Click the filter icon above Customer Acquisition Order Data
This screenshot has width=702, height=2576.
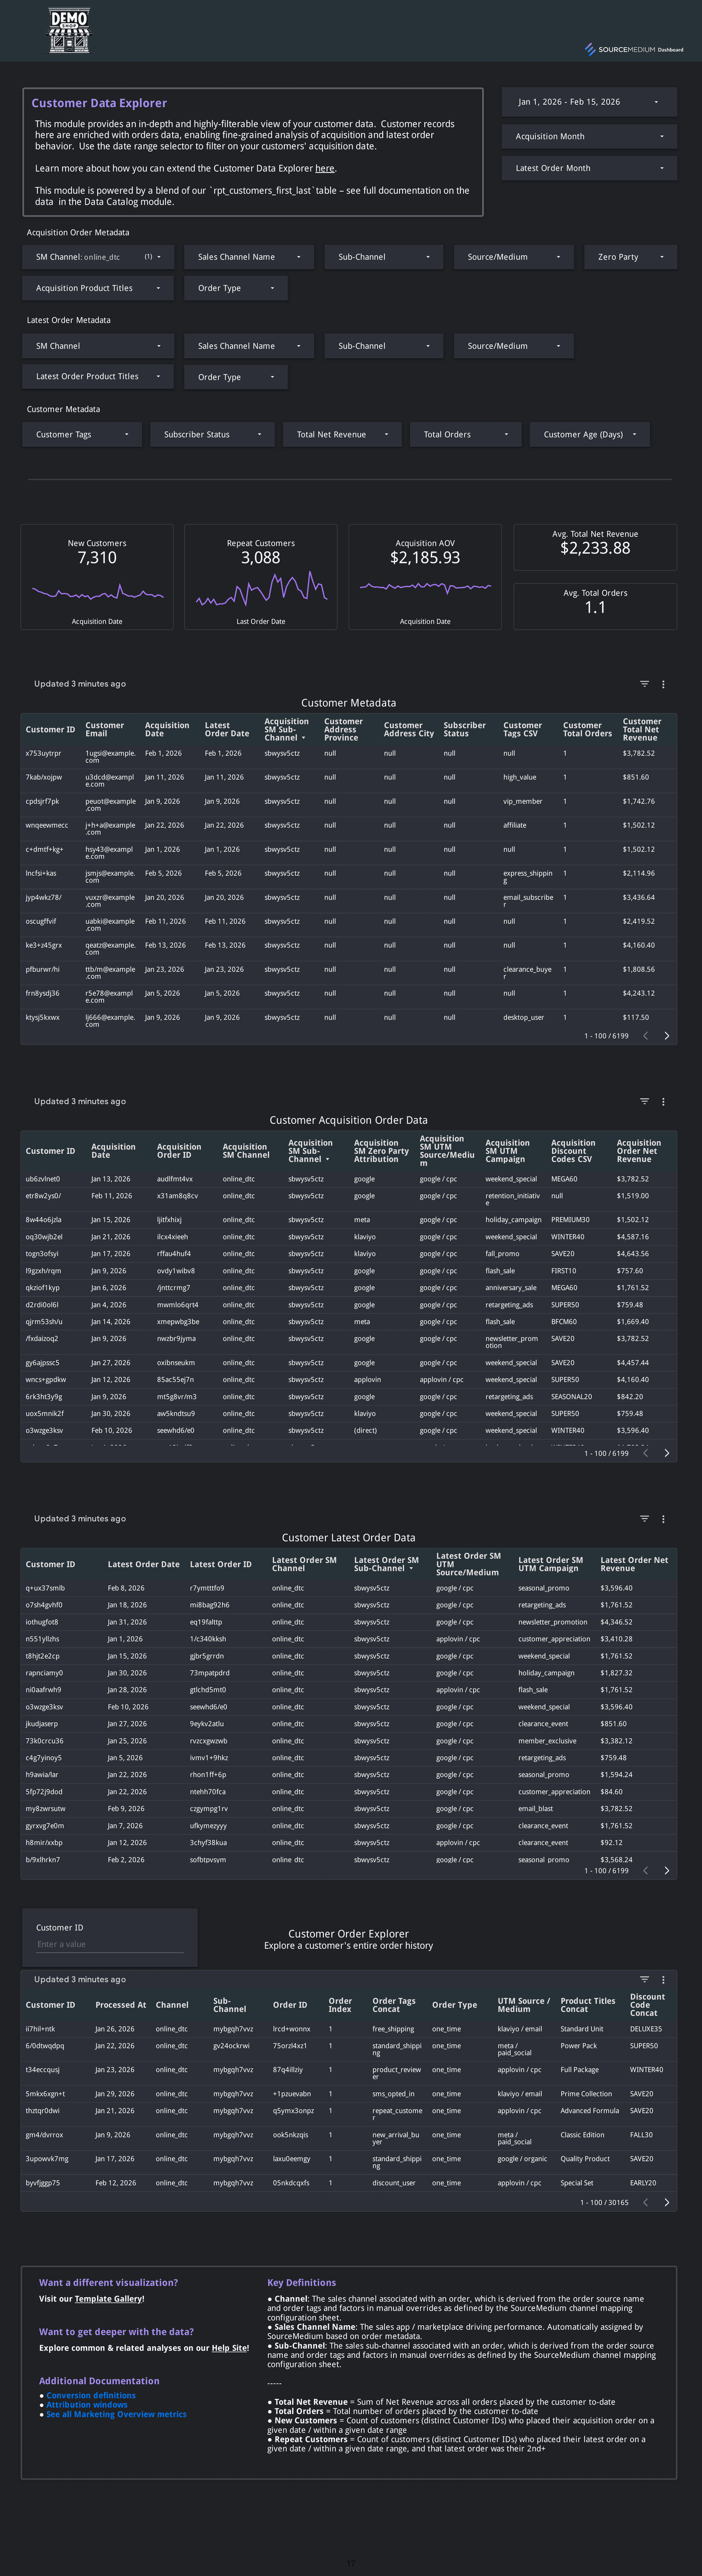point(645,1101)
